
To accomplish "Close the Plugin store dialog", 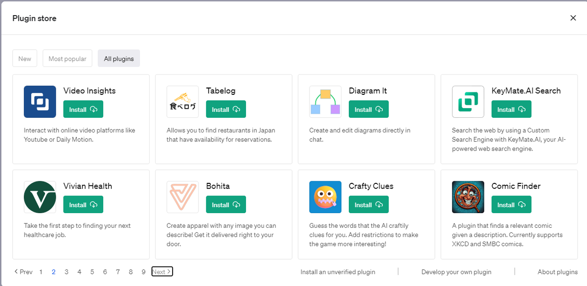I will 573,18.
